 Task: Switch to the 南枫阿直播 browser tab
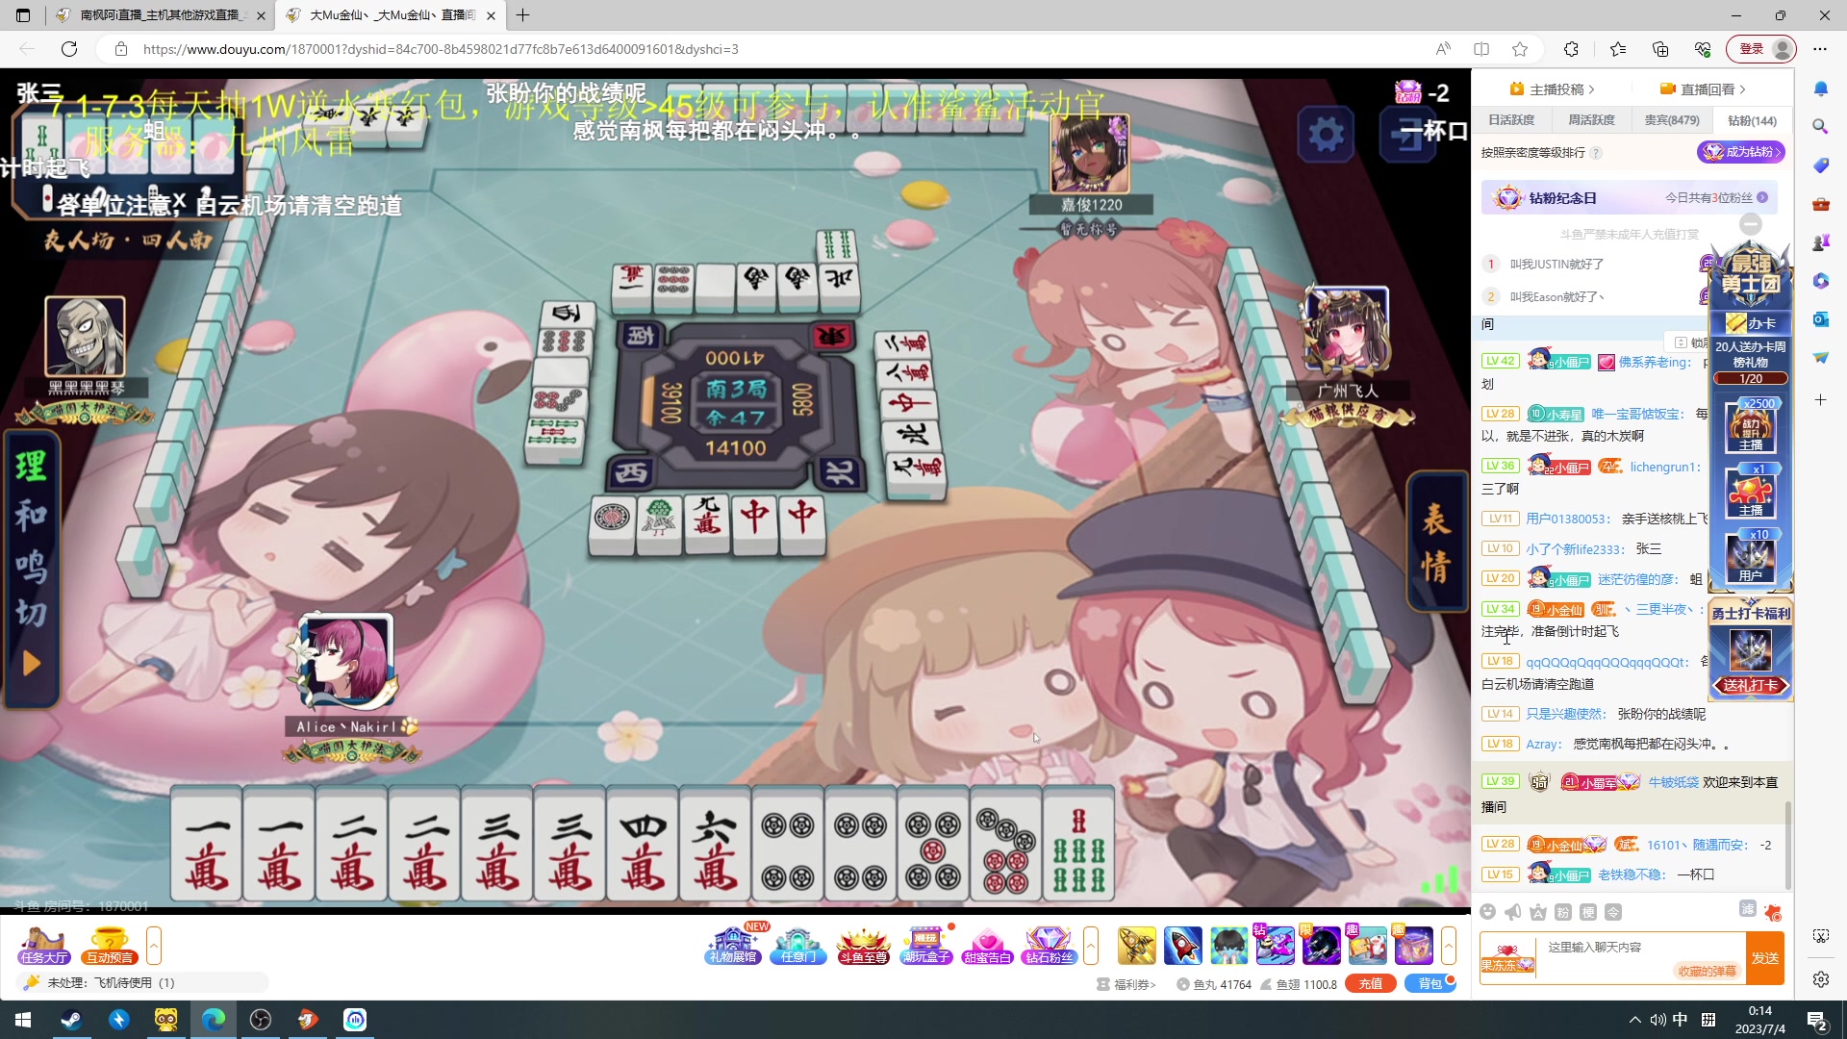point(161,15)
